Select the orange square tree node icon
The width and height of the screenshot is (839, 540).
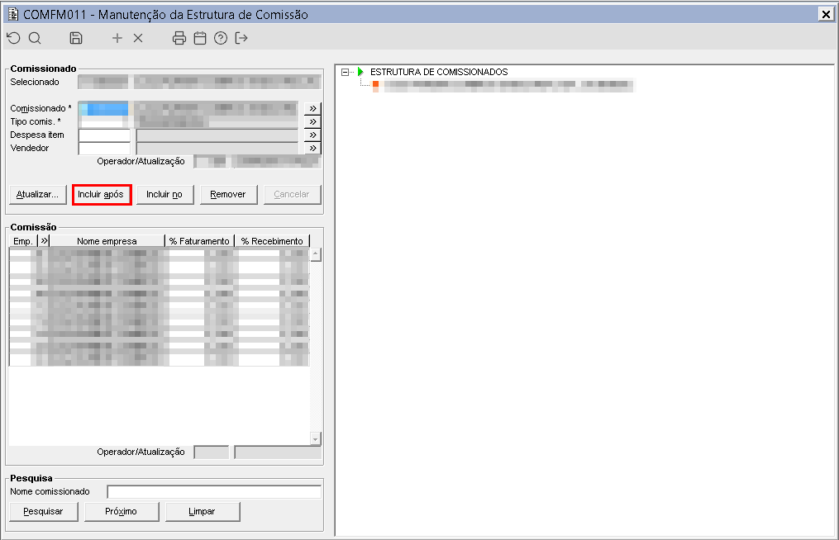tap(375, 84)
